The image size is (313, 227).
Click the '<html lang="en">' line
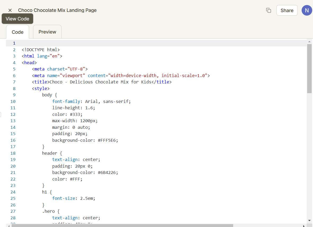[42, 56]
